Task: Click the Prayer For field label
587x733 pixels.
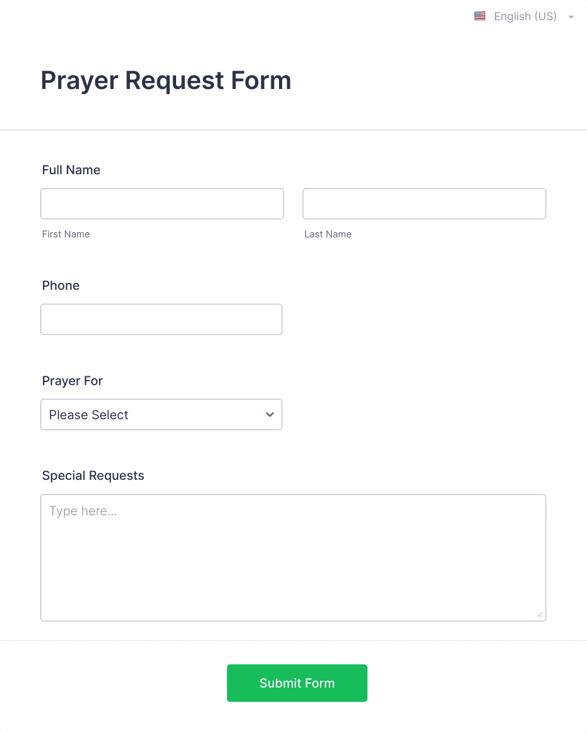Action: click(x=72, y=381)
